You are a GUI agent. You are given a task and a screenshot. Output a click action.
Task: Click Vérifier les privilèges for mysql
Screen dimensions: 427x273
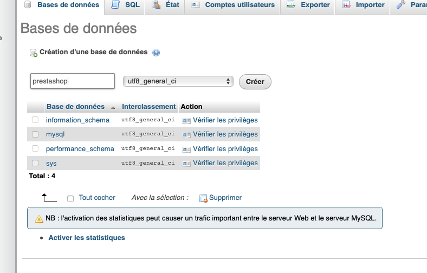[x=225, y=134]
